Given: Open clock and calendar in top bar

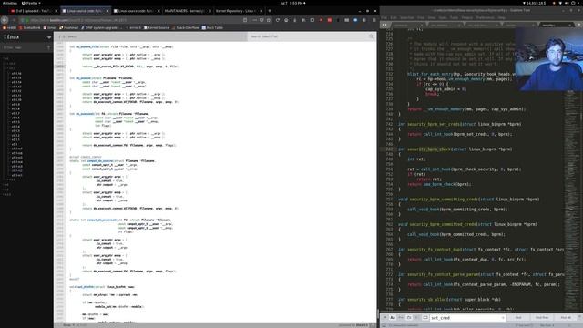Looking at the screenshot, I should (x=292, y=3).
